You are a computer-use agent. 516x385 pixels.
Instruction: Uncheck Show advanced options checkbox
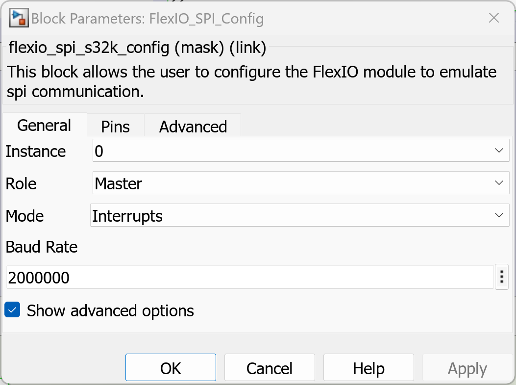(12, 310)
